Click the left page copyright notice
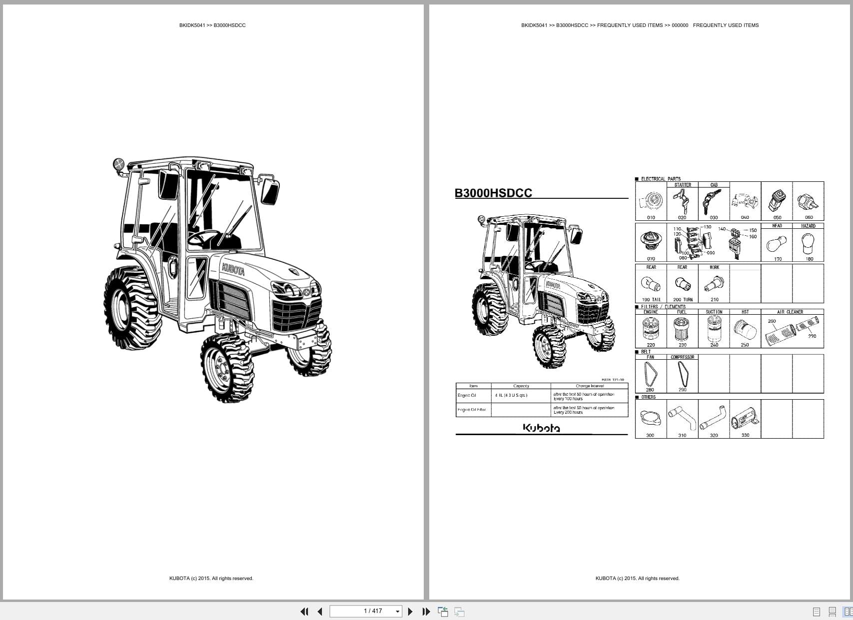853x620 pixels. click(211, 579)
